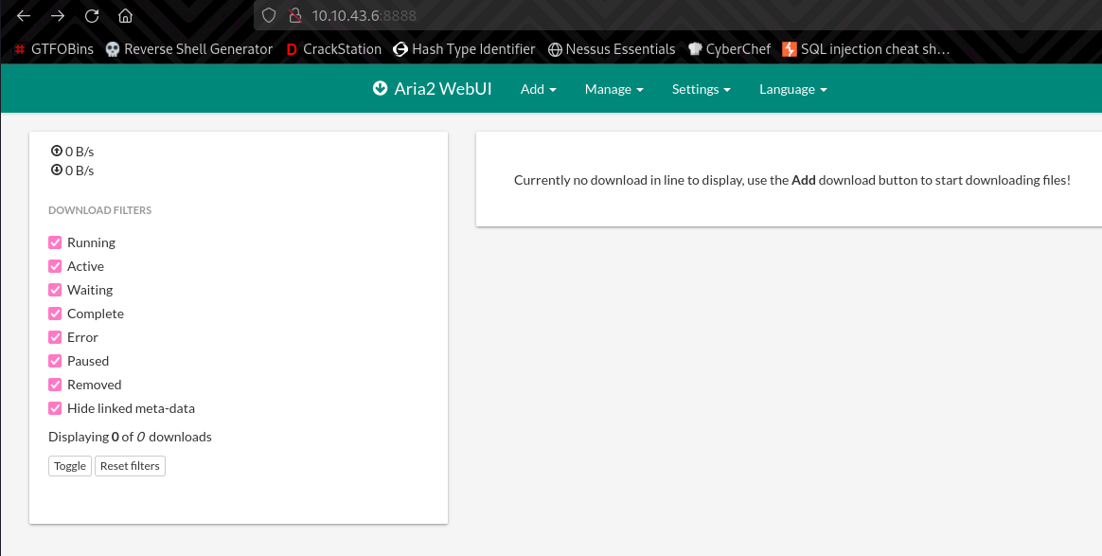The height and width of the screenshot is (556, 1102).
Task: Open the CyberChef bookmark
Action: click(729, 49)
